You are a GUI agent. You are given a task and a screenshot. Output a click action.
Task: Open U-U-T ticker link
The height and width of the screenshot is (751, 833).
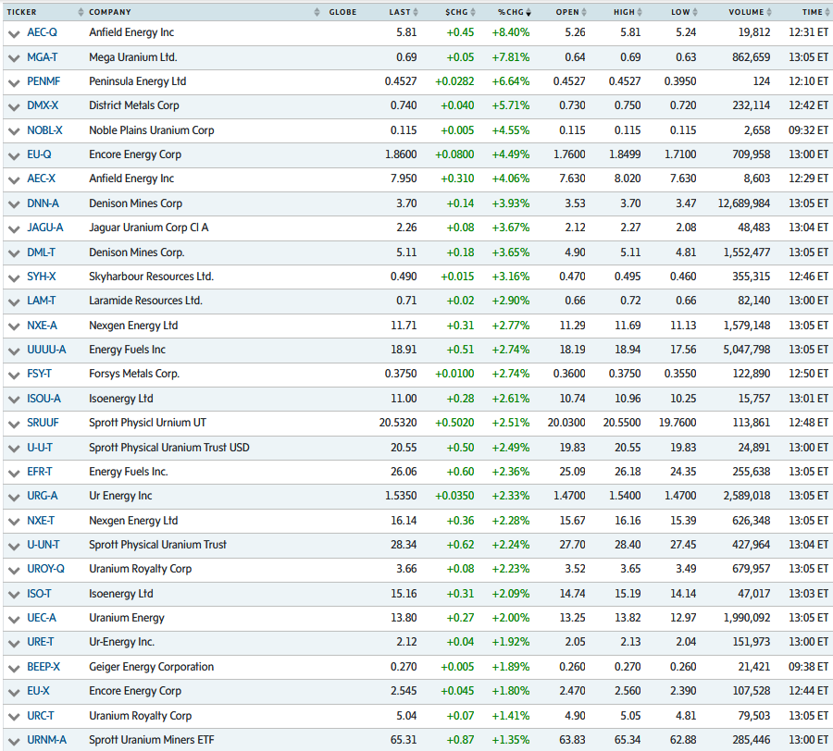[x=40, y=448]
